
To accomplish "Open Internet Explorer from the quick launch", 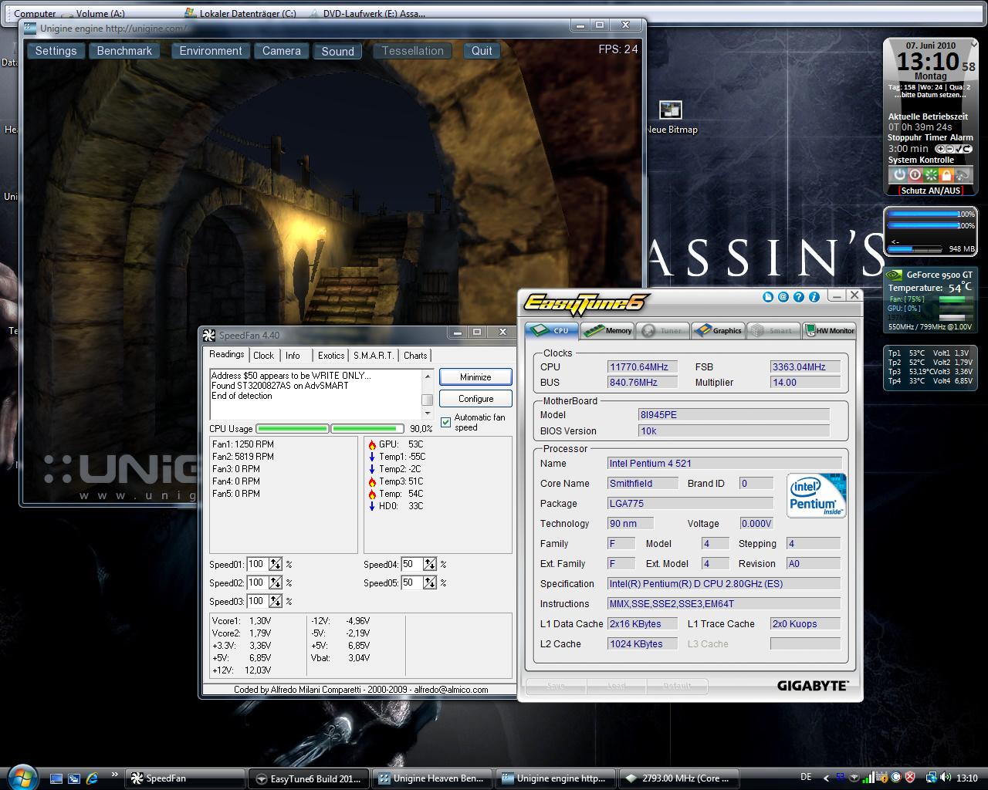I will pyautogui.click(x=92, y=778).
